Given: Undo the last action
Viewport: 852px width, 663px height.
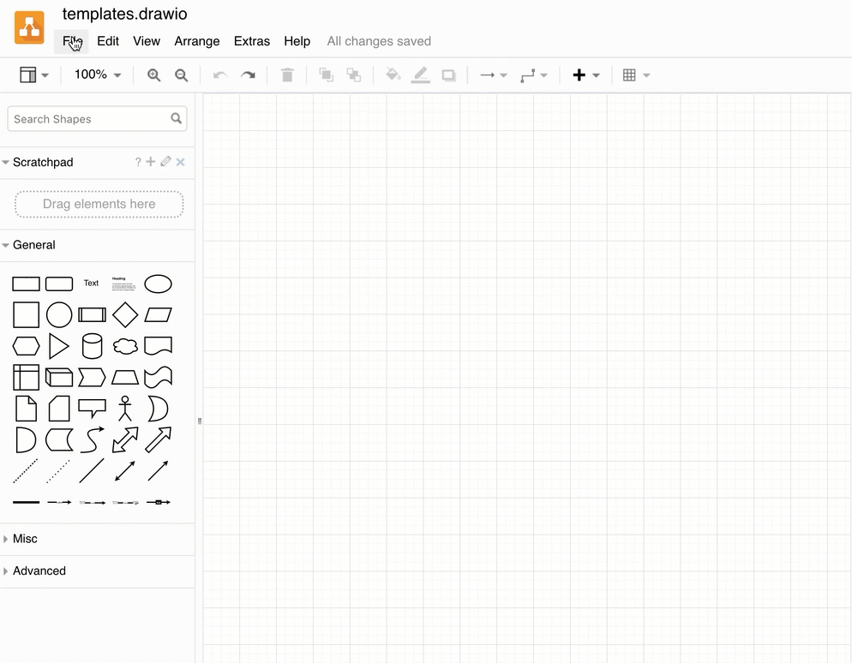Looking at the screenshot, I should point(219,75).
